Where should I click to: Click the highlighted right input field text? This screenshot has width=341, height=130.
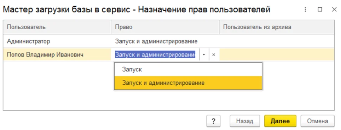click(155, 54)
